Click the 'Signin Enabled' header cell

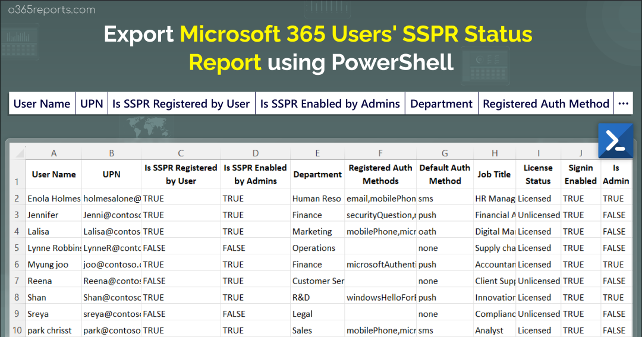point(581,174)
